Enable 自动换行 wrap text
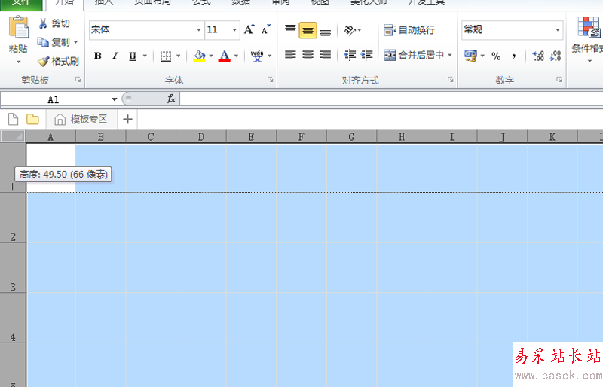 click(x=409, y=30)
